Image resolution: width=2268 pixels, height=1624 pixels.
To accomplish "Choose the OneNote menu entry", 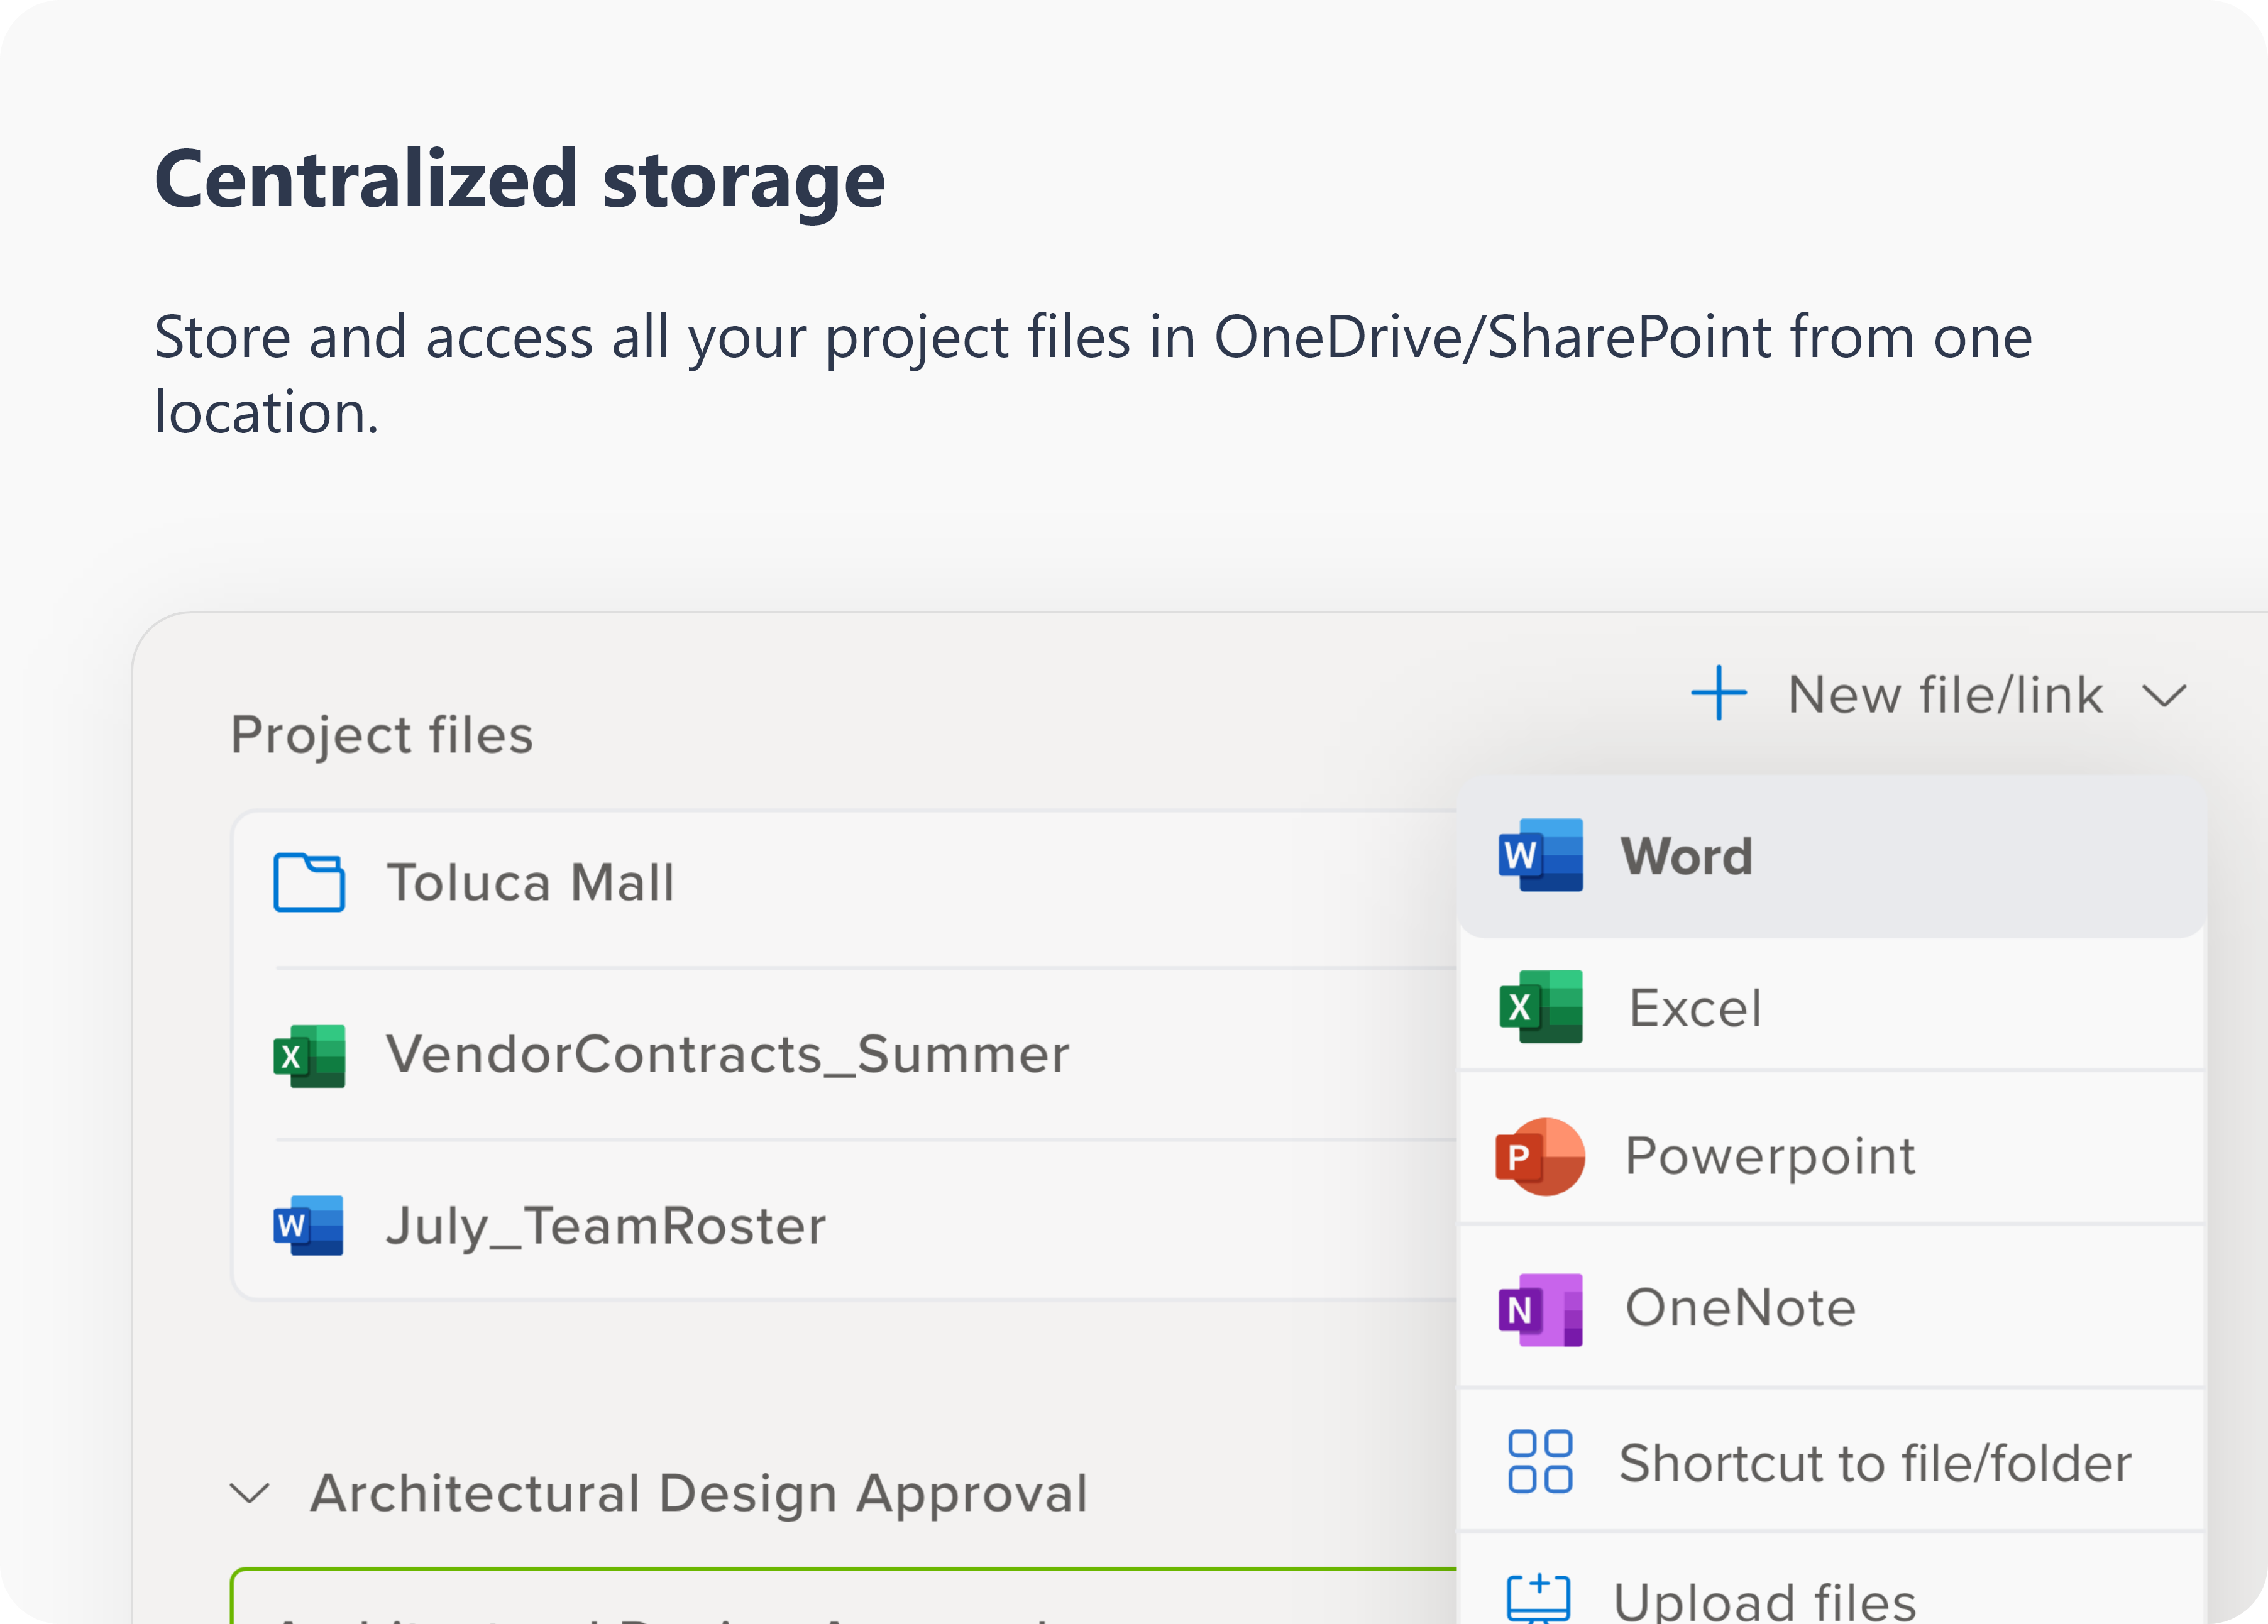I will [x=1832, y=1307].
